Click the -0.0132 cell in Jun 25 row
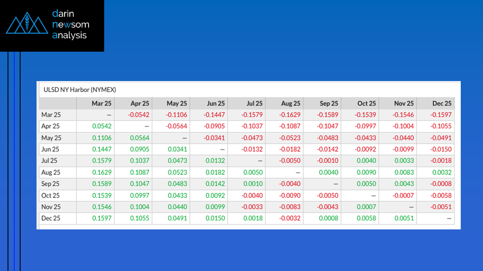Image resolution: width=483 pixels, height=271 pixels. point(252,149)
